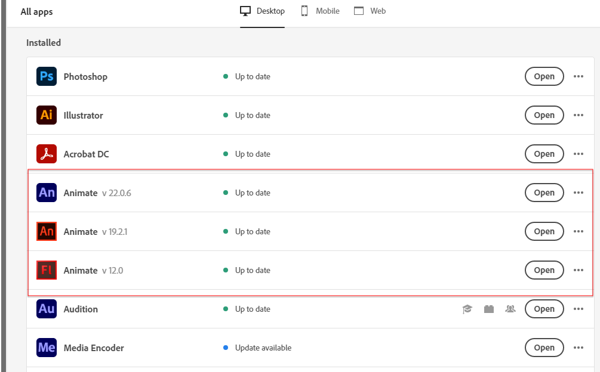Click the plugins icon in Audition row
600x372 pixels.
click(488, 309)
